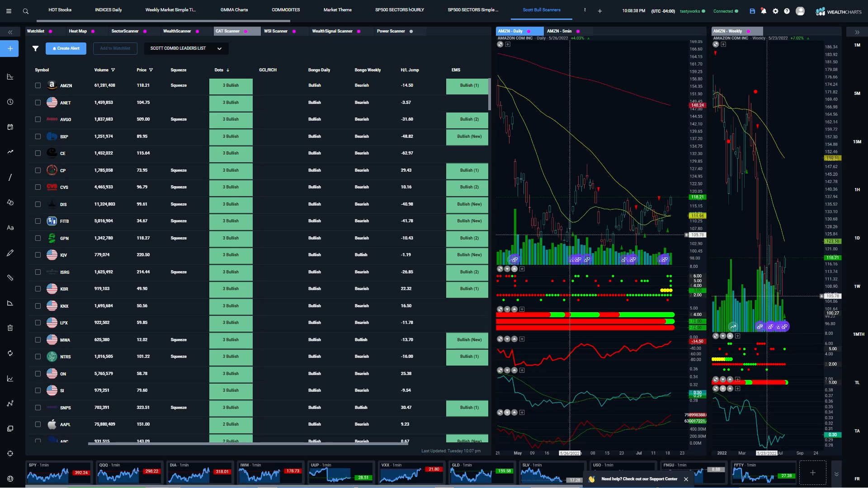Switch to GMMA Charts workspace tab
This screenshot has height=488, width=868.
pyautogui.click(x=234, y=10)
